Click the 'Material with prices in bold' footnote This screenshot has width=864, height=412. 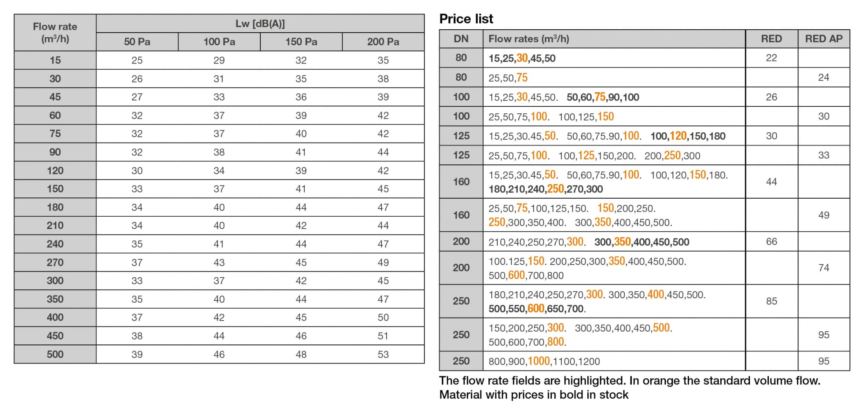tap(534, 395)
